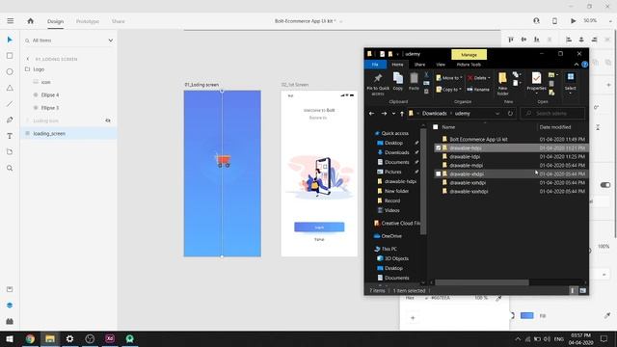Align middle vertically in XD property inspector

pos(523,40)
